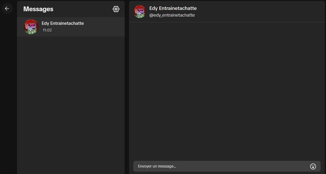Image resolution: width=326 pixels, height=174 pixels.
Task: Focus the Envoyer un message input field
Action: pos(227,166)
